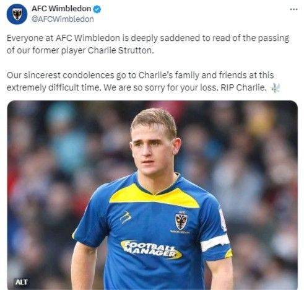The height and width of the screenshot is (290, 304).
Task: Open the three-dot more options menu
Action: tap(293, 9)
